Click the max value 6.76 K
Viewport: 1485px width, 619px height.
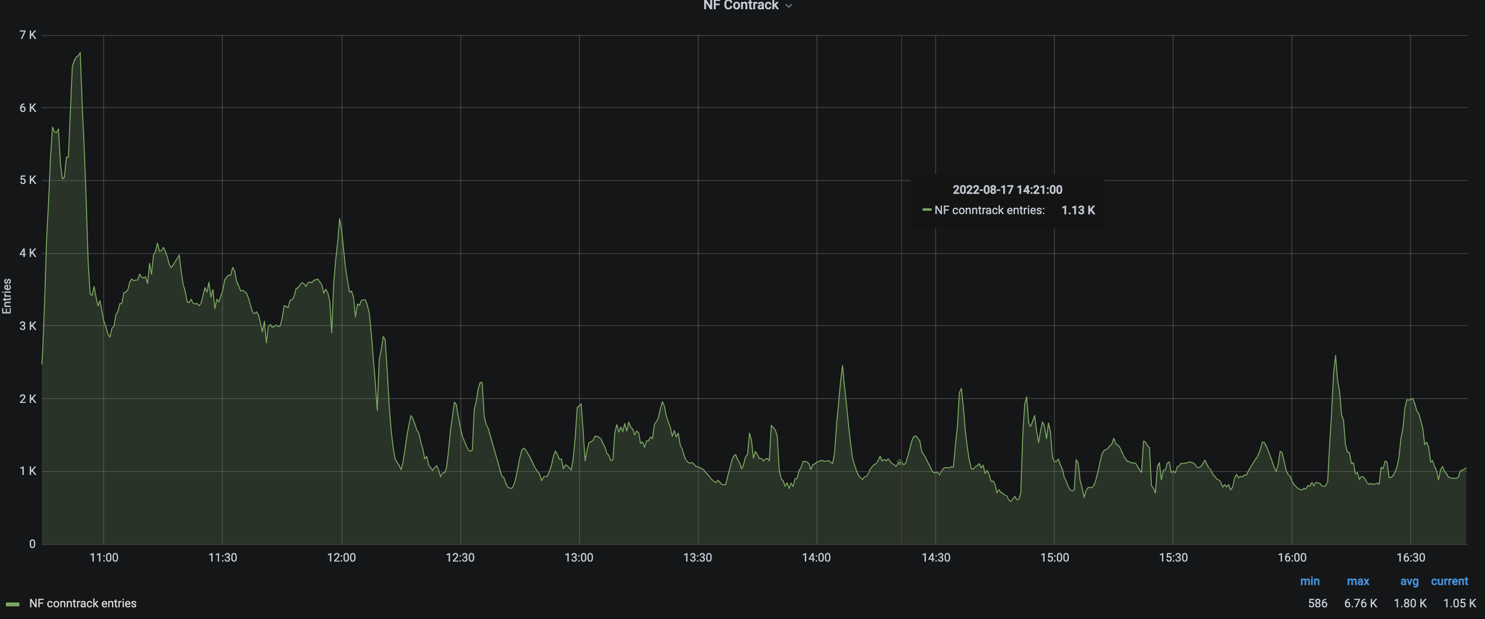(x=1360, y=603)
